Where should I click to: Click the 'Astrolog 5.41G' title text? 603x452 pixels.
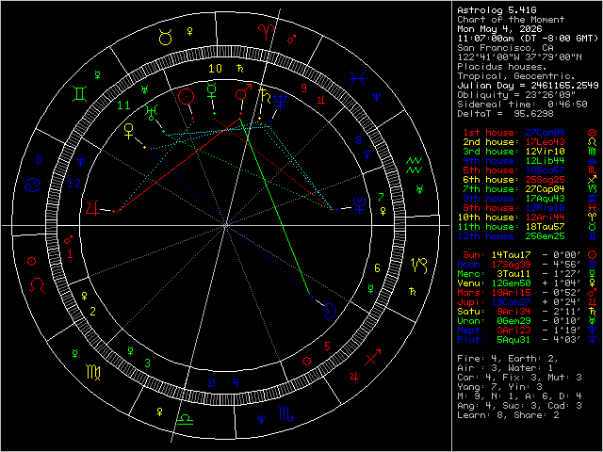tap(497, 10)
